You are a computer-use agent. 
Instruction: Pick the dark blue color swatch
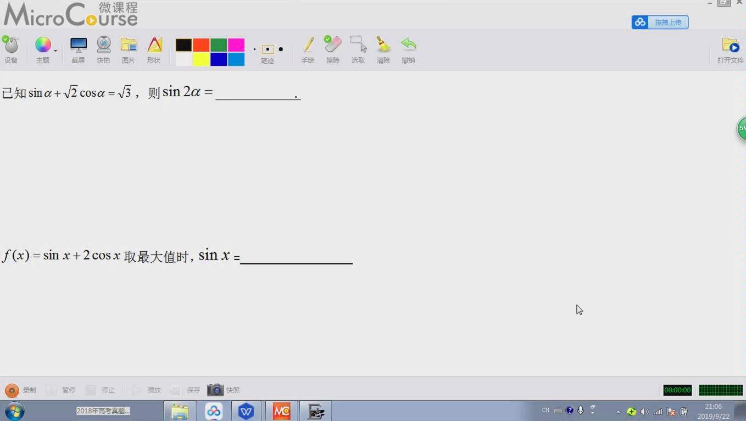pos(219,59)
